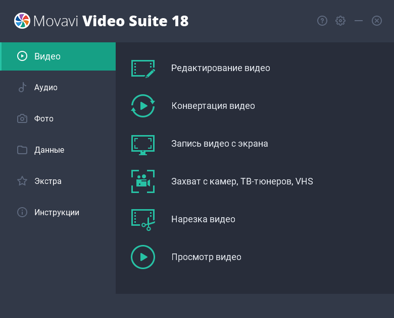Click the info icon beside Инструкции
Image resolution: width=394 pixels, height=318 pixels.
tap(22, 212)
